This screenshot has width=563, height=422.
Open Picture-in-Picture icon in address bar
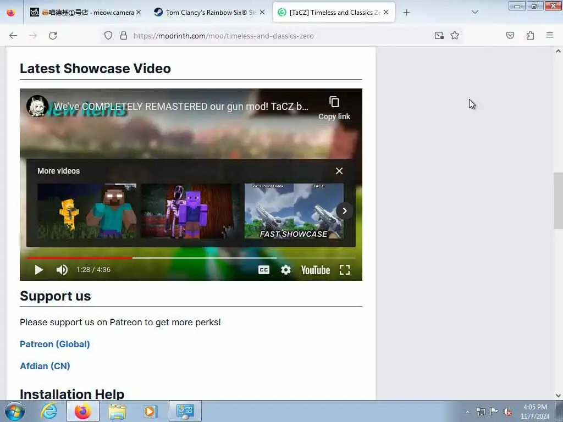click(439, 36)
